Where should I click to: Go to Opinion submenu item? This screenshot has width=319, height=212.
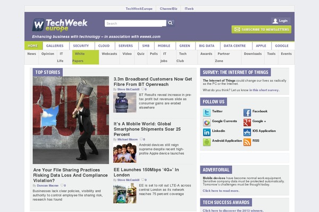(48, 54)
